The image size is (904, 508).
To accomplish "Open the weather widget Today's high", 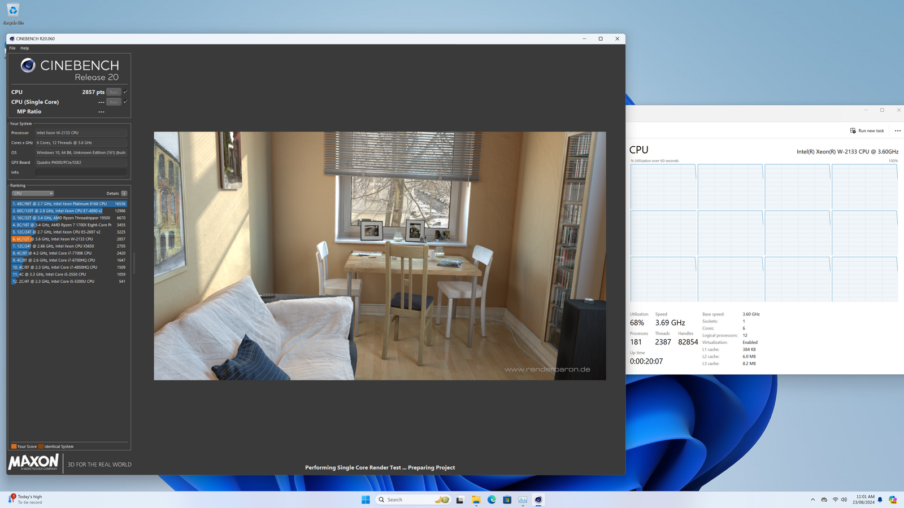I will 25,500.
